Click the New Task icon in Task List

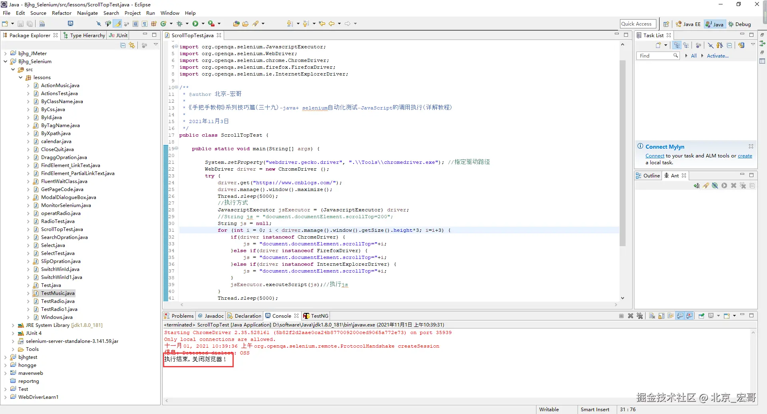click(658, 46)
